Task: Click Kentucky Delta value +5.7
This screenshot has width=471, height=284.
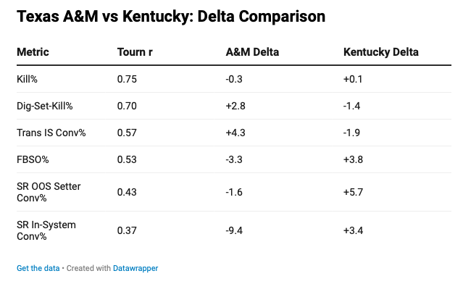Action: click(x=354, y=192)
